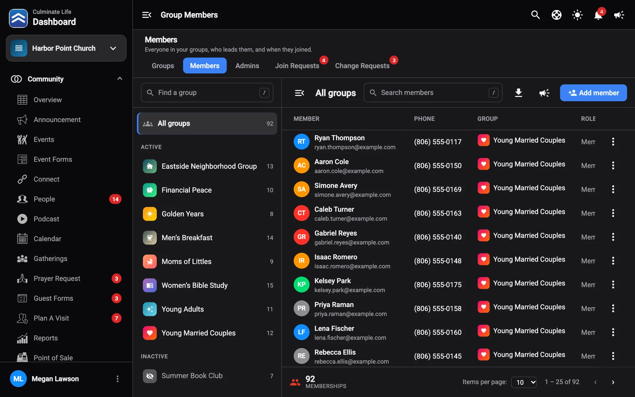Switch to the Groups tab

pyautogui.click(x=163, y=66)
